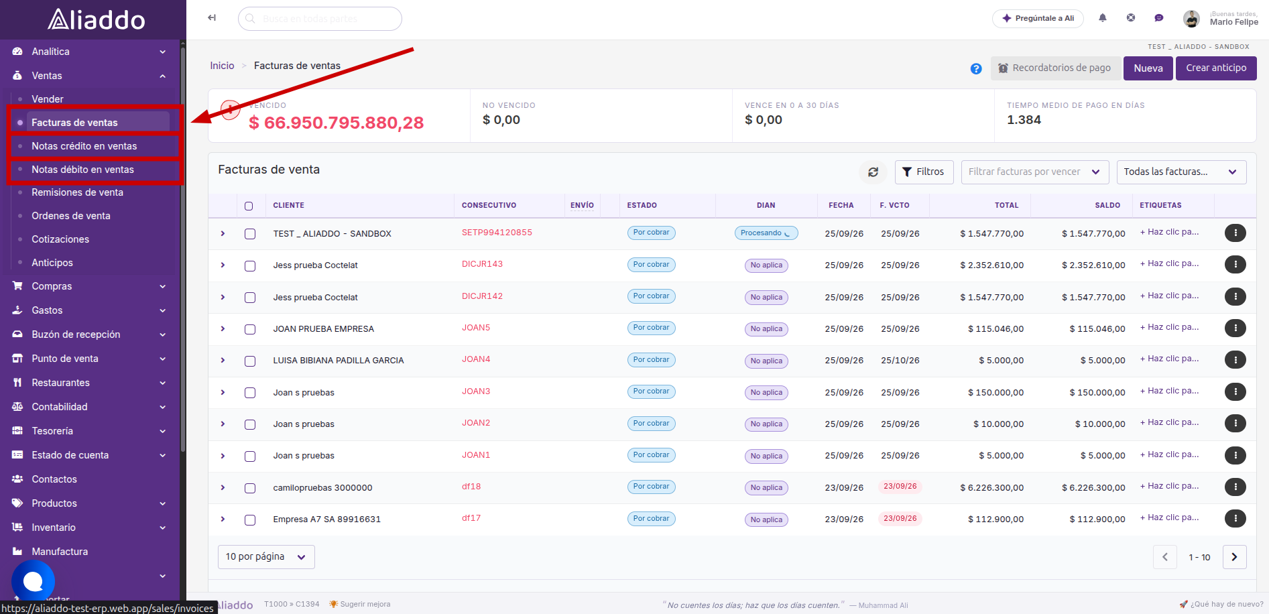Check the TEST _ ALIADDO - SANDBOX row checkbox

(250, 234)
